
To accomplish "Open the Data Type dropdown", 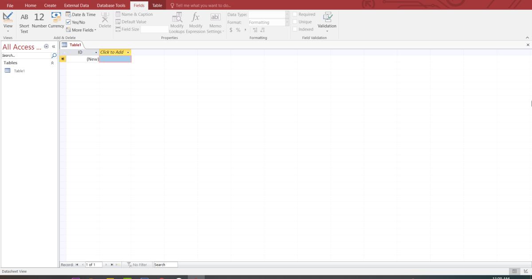I will click(286, 14).
